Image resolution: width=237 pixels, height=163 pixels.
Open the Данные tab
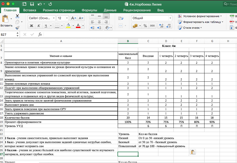coord(110,10)
